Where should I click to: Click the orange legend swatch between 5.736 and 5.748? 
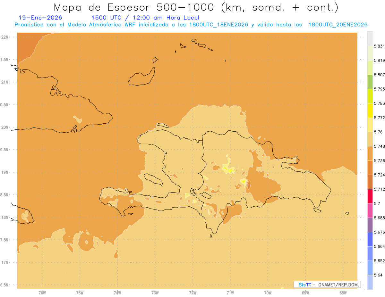[370, 153]
